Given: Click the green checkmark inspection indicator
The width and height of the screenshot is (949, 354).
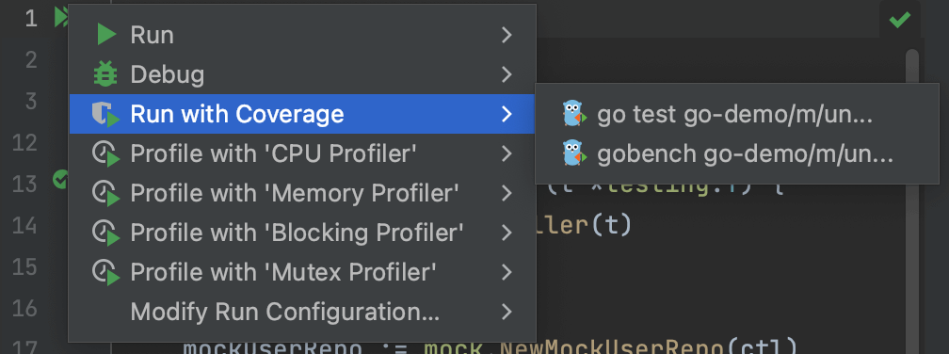Looking at the screenshot, I should tap(899, 20).
